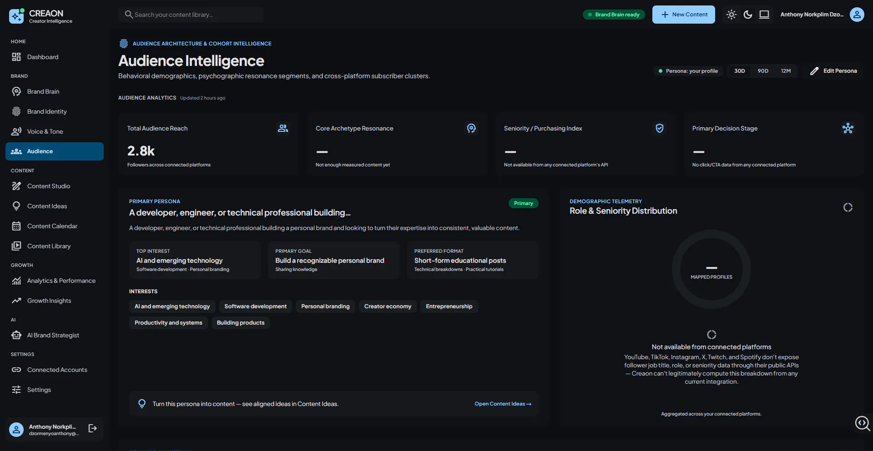
Task: Click the Updated 2 hours ago text
Action: point(202,98)
